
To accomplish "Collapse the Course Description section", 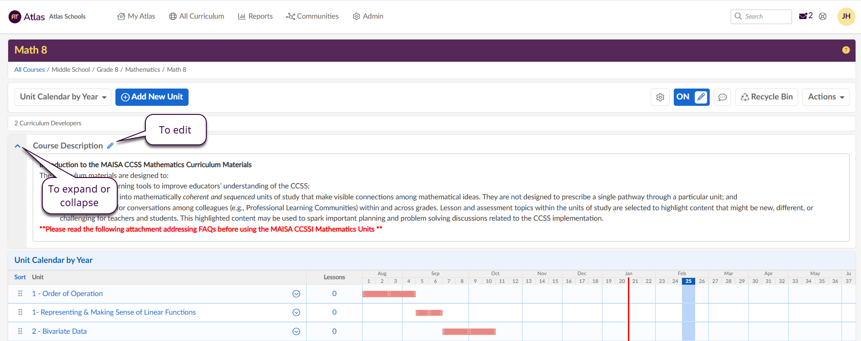I will tap(18, 146).
